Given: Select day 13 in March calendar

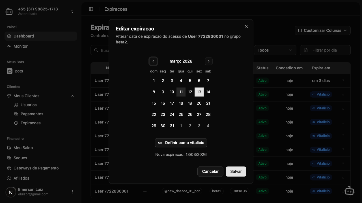Looking at the screenshot, I should point(199,92).
